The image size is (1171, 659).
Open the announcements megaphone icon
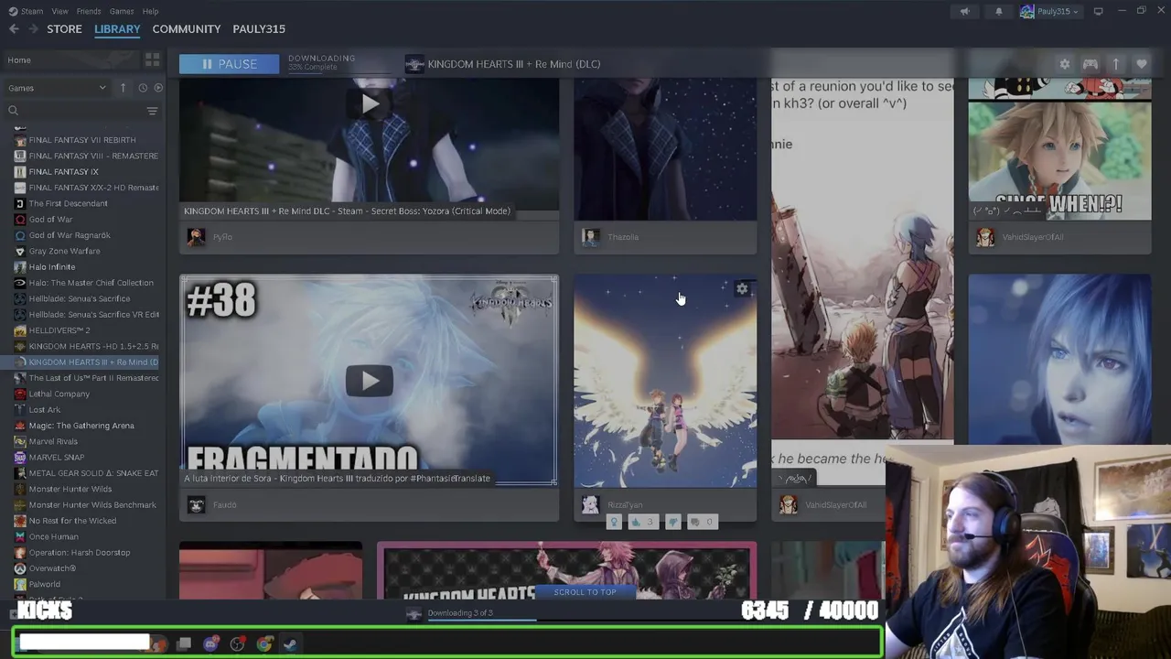(964, 12)
